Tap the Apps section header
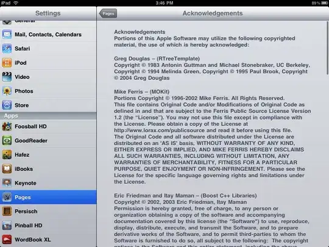The height and width of the screenshot is (247, 329). [x=48, y=116]
